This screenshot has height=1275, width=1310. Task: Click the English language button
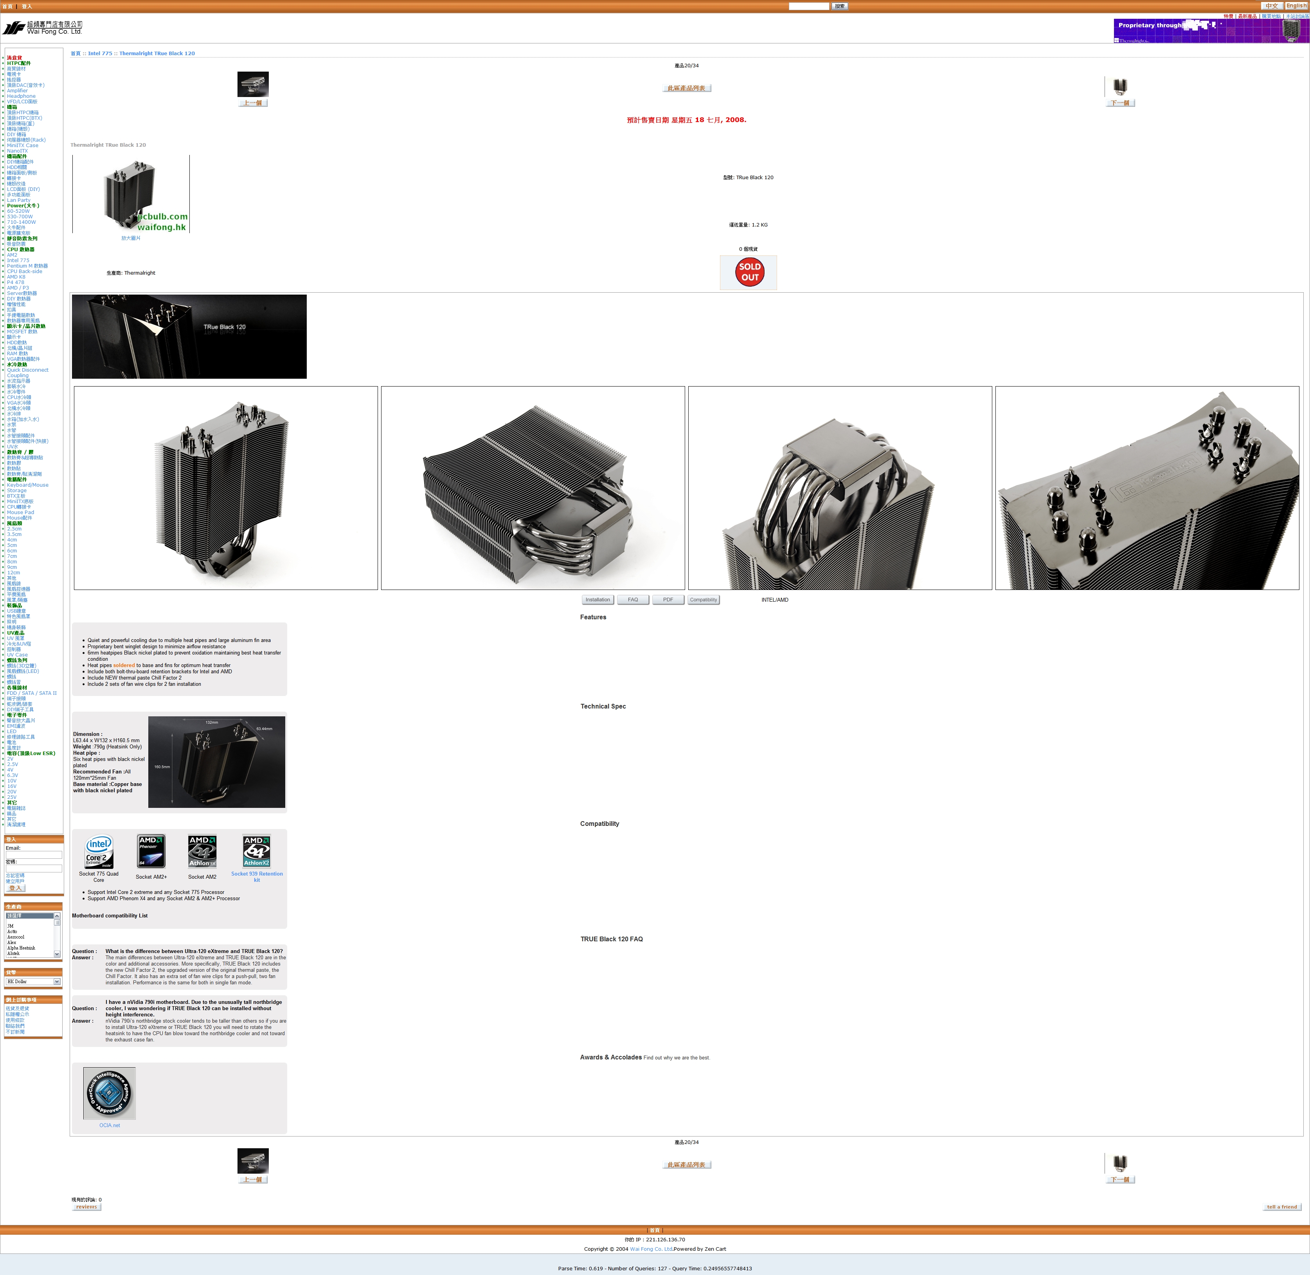[1296, 6]
